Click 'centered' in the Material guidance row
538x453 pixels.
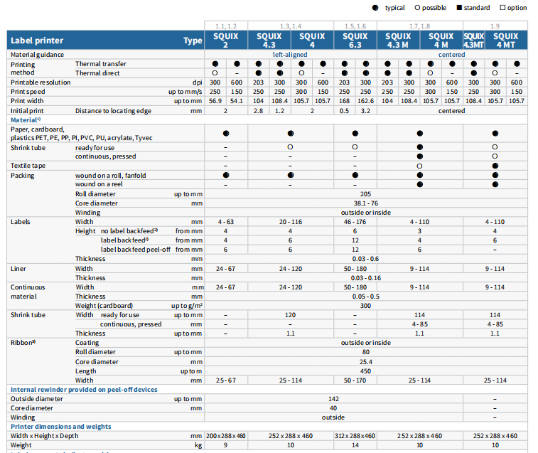click(x=451, y=55)
